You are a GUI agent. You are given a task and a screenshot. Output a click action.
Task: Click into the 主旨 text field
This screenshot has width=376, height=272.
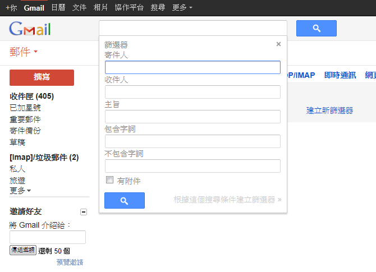click(x=192, y=117)
